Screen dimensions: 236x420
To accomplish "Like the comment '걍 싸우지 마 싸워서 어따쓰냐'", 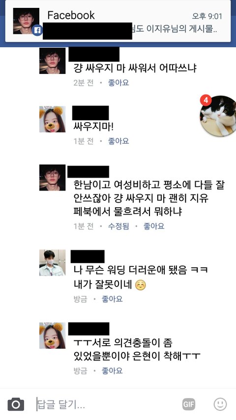I will tap(118, 83).
